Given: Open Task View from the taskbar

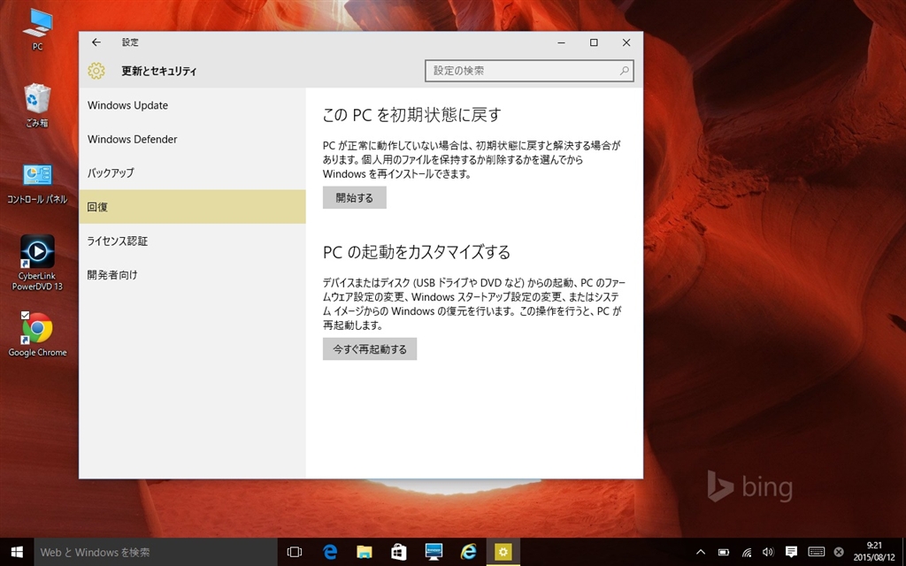Looking at the screenshot, I should [295, 552].
